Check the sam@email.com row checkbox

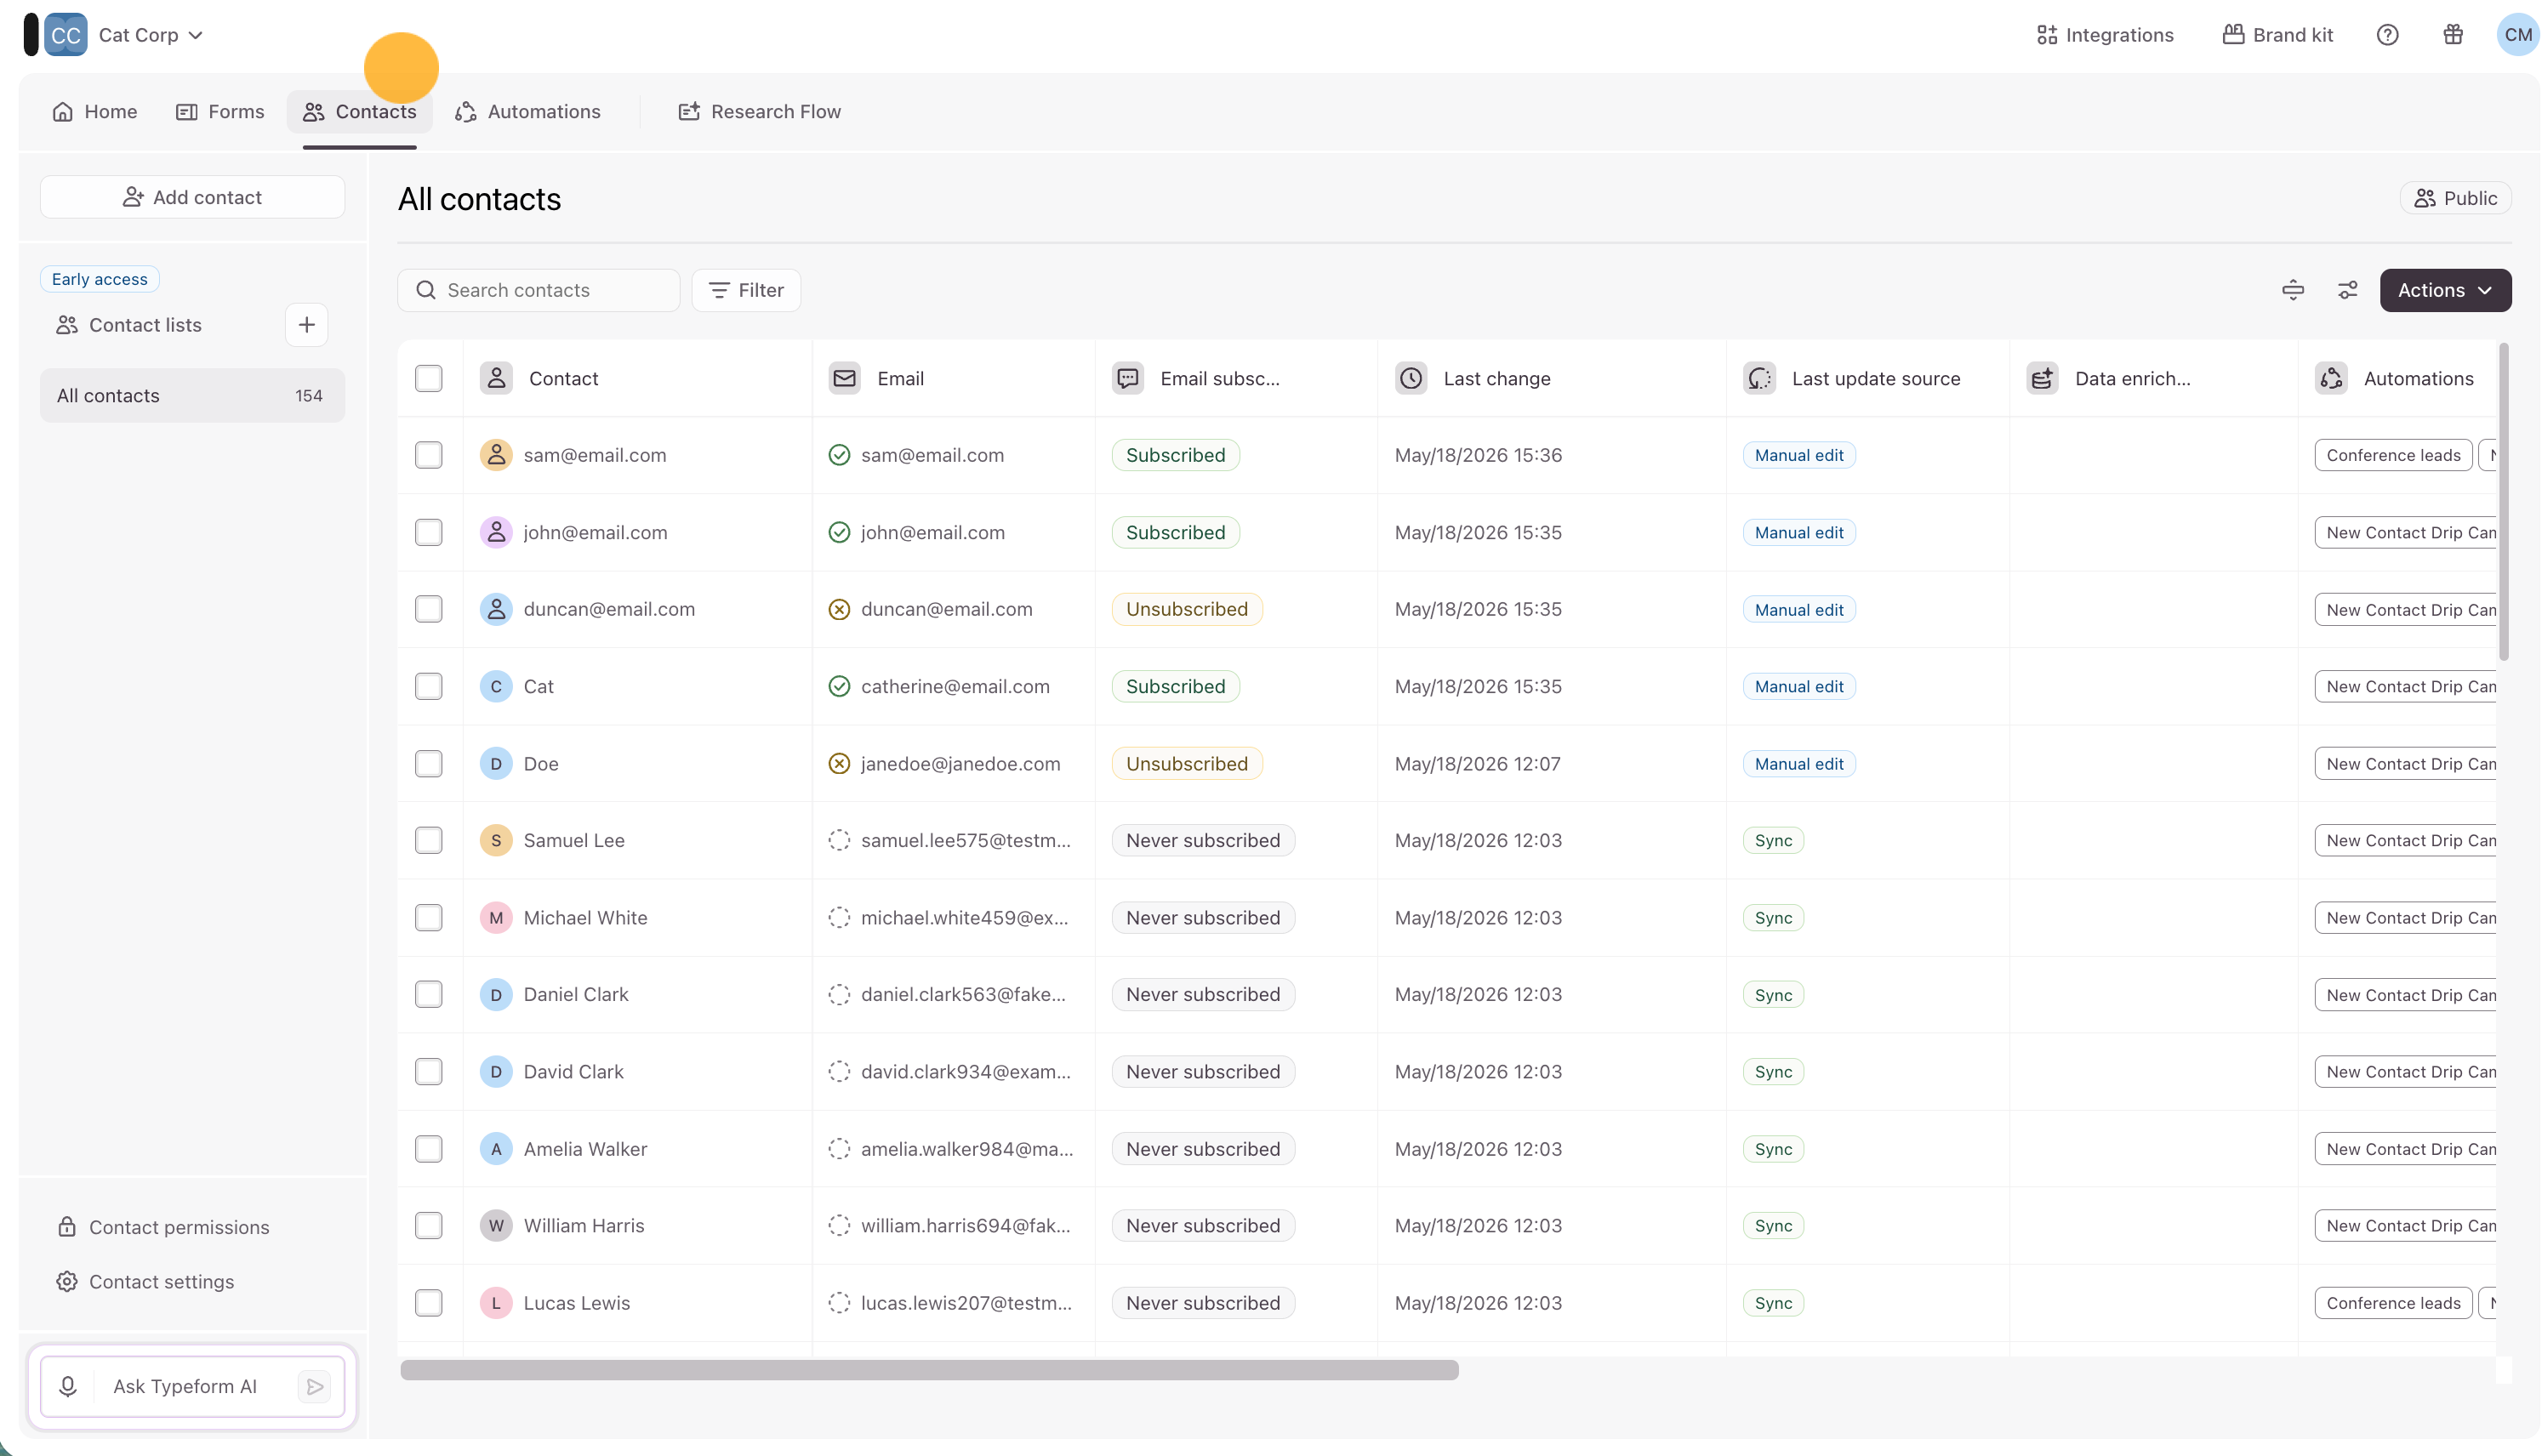[429, 455]
